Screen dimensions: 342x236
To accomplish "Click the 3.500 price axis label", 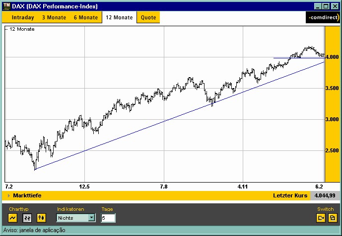I will 332,88.
